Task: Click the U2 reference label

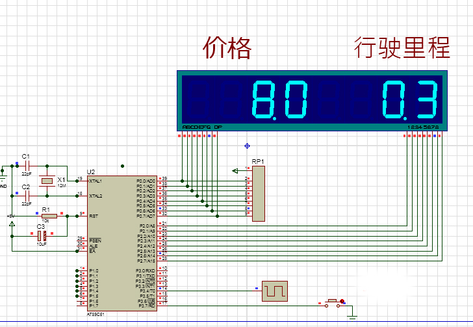Action: click(91, 172)
